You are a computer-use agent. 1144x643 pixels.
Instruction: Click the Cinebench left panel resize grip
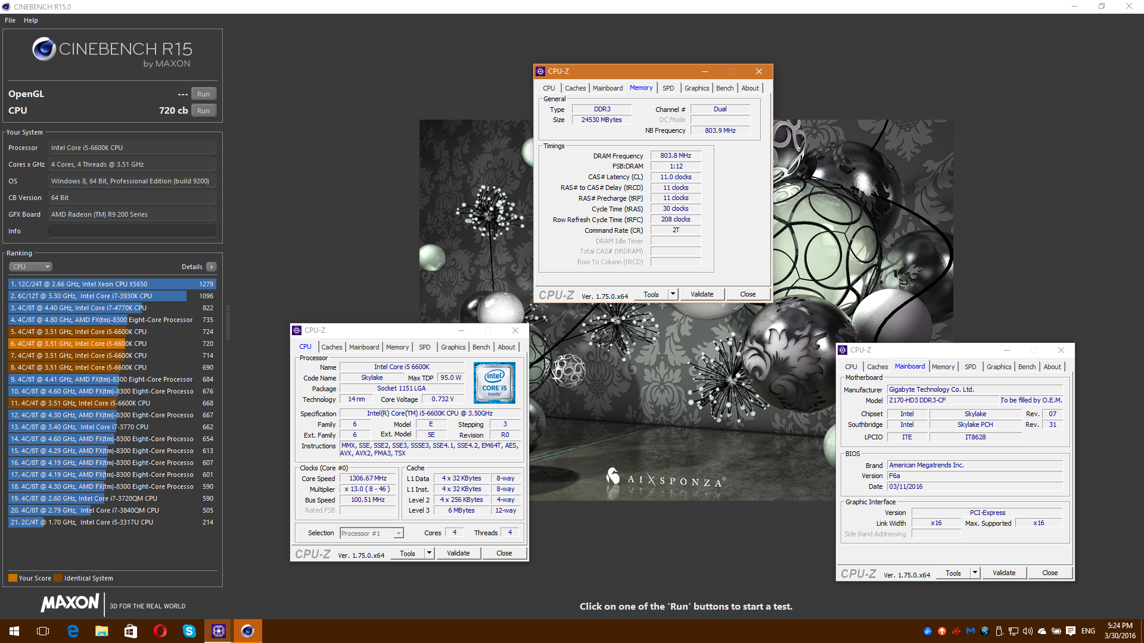(227, 322)
